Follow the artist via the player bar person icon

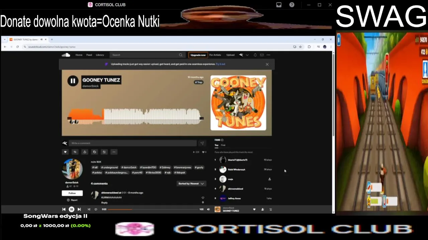click(x=262, y=209)
